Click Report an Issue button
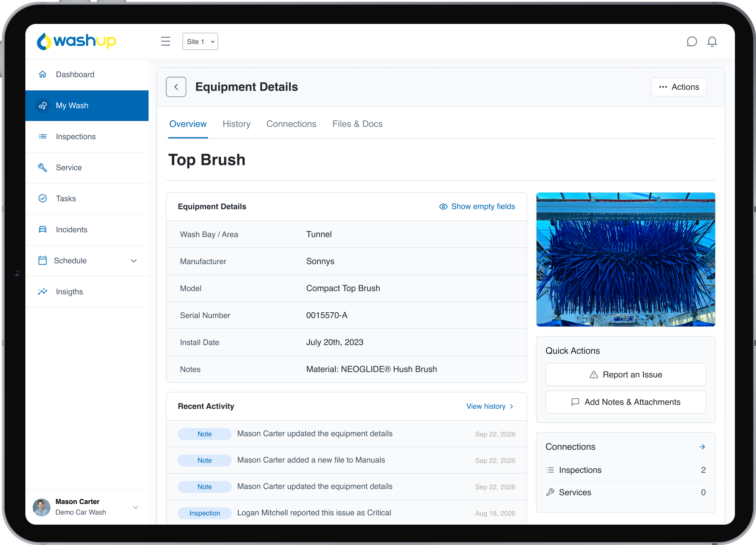 tap(626, 374)
